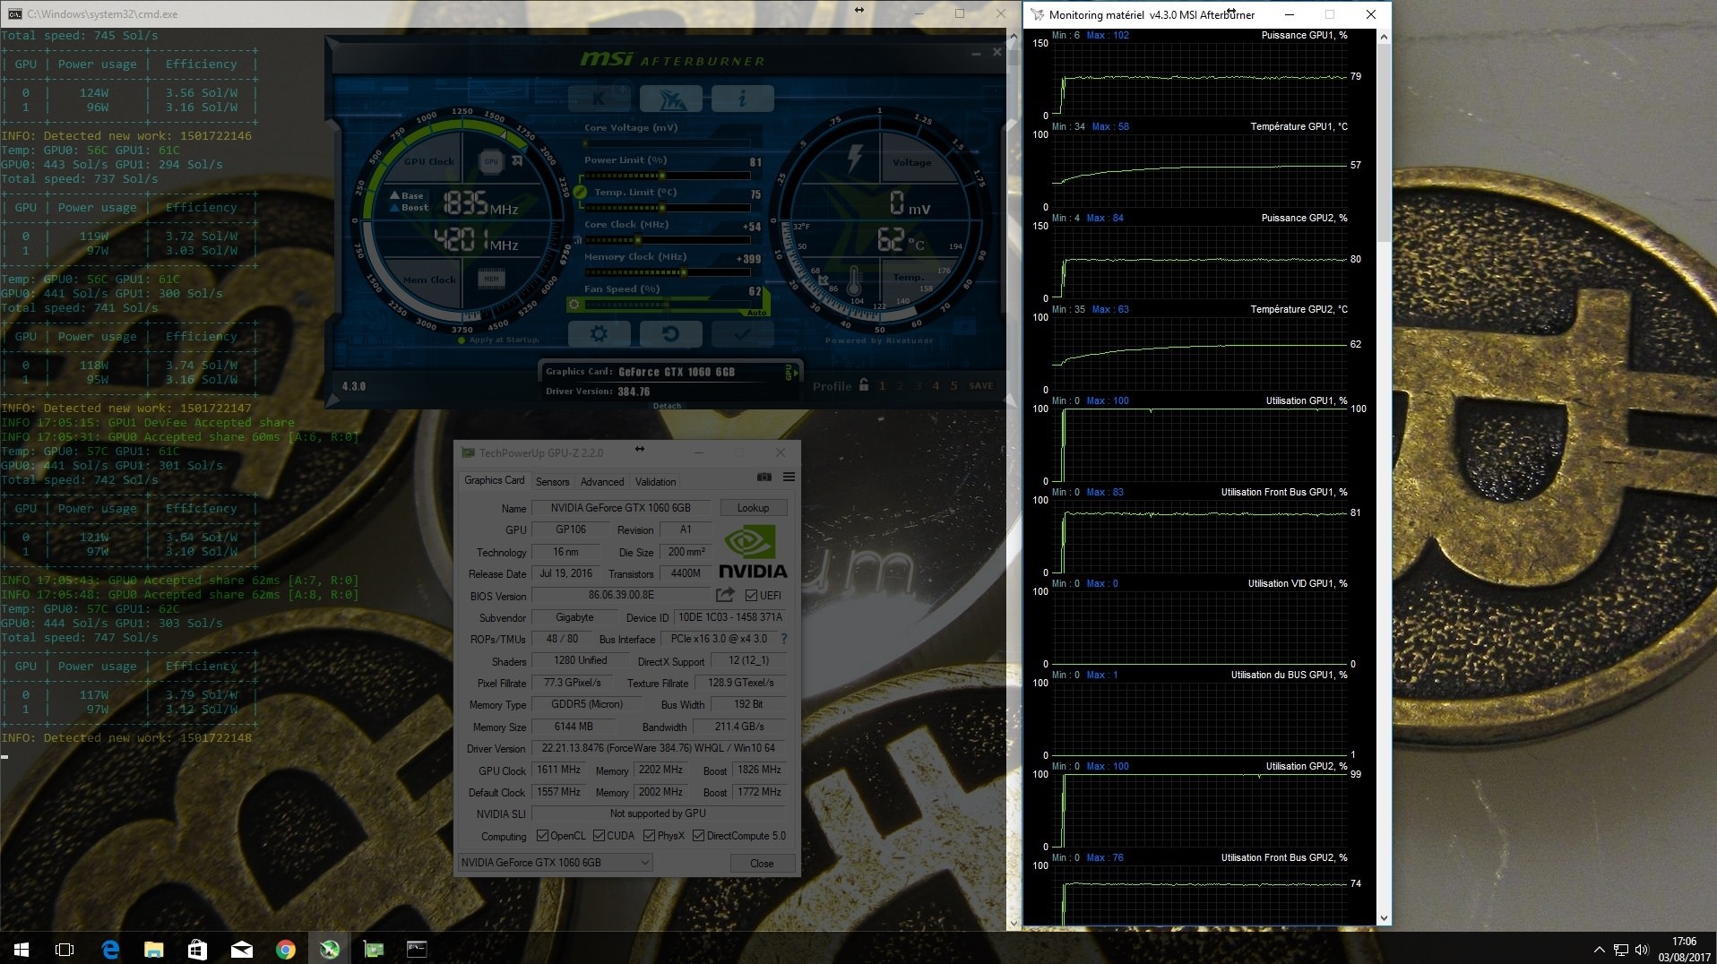Adjust the Temp. Limit slider in Afterburner

(667, 208)
